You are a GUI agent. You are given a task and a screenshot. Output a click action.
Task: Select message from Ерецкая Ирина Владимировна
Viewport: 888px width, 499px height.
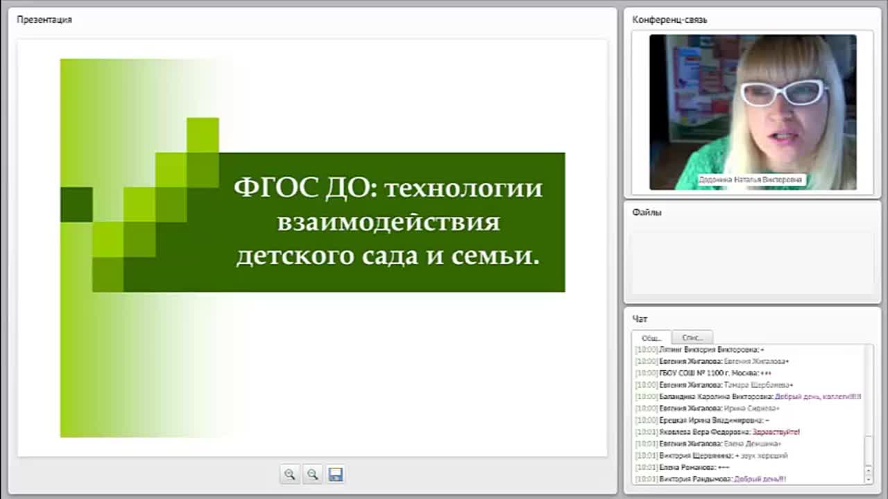coord(702,420)
